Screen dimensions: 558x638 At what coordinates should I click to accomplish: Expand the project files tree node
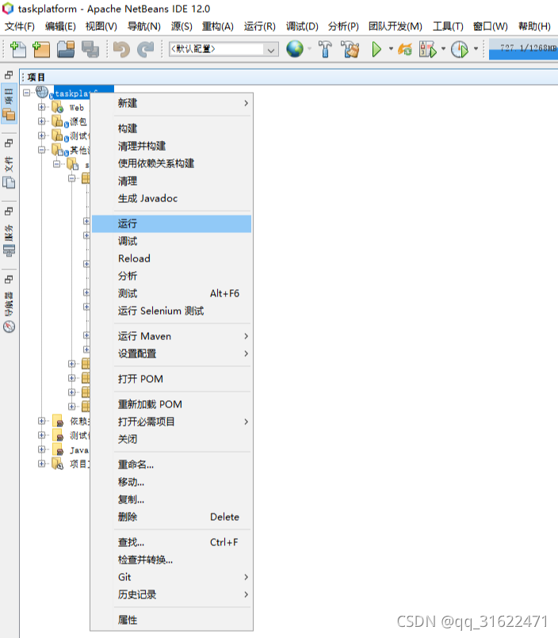coord(41,464)
